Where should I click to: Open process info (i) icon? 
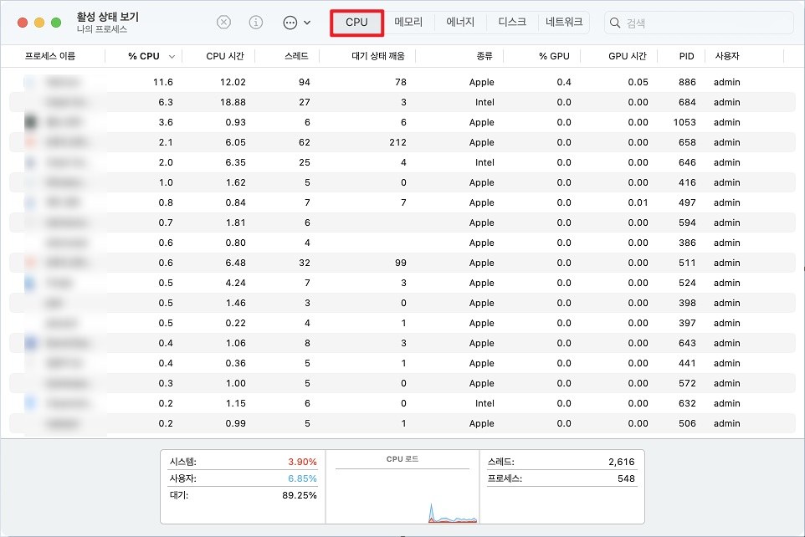click(257, 23)
